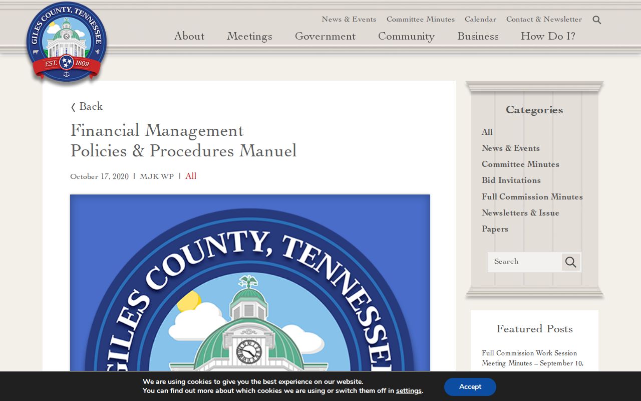Select Full Commission Minutes category
641x401 pixels.
click(532, 196)
